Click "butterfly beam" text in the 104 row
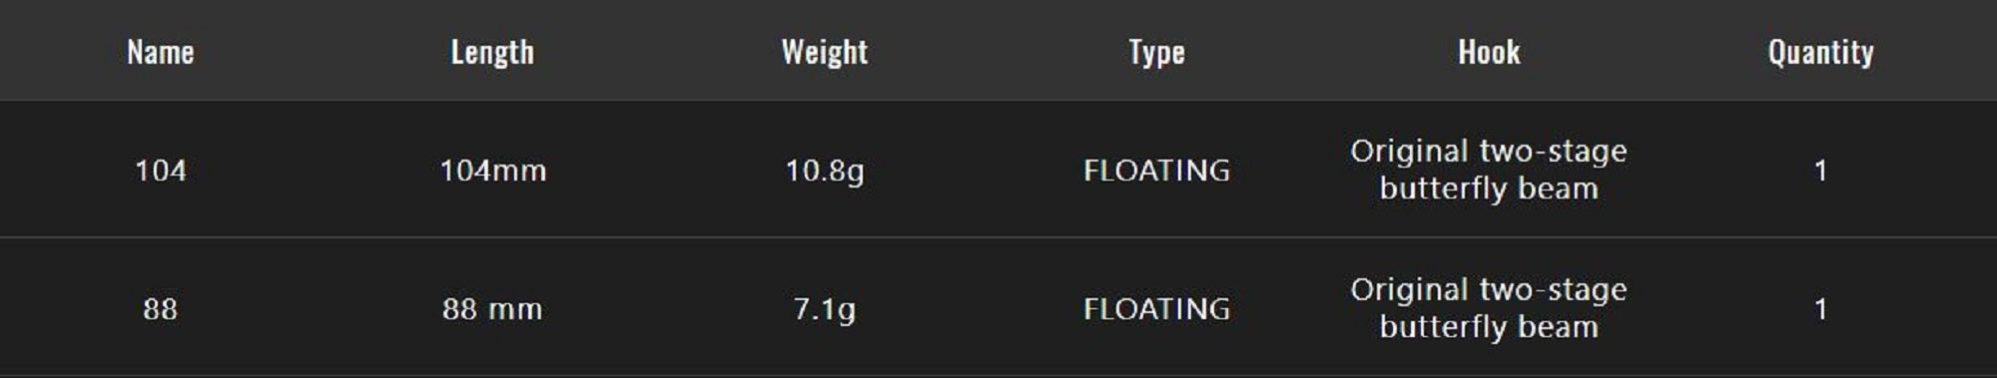Image resolution: width=1997 pixels, height=378 pixels. click(1489, 189)
